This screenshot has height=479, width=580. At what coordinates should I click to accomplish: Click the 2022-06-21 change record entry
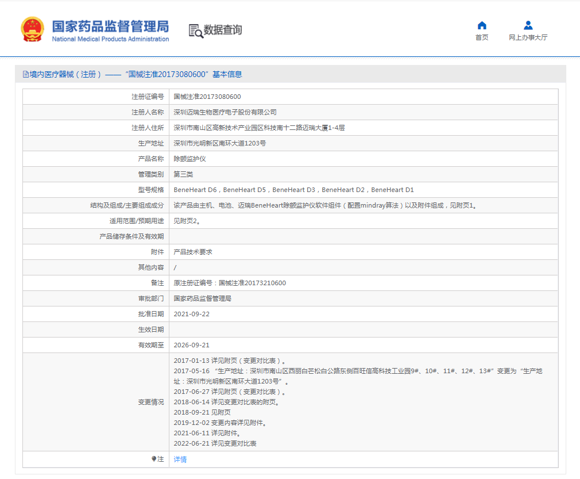pyautogui.click(x=215, y=443)
